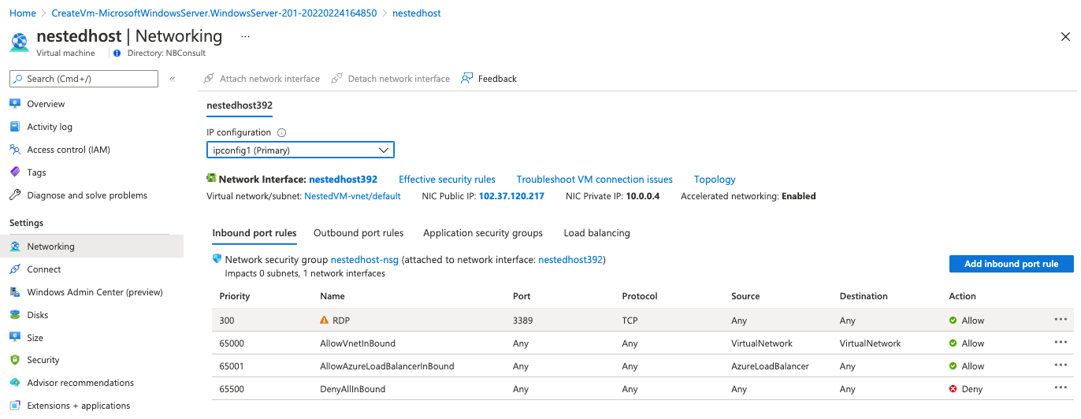Close the Networking blade with the X
Image resolution: width=1081 pixels, height=419 pixels.
[1065, 36]
